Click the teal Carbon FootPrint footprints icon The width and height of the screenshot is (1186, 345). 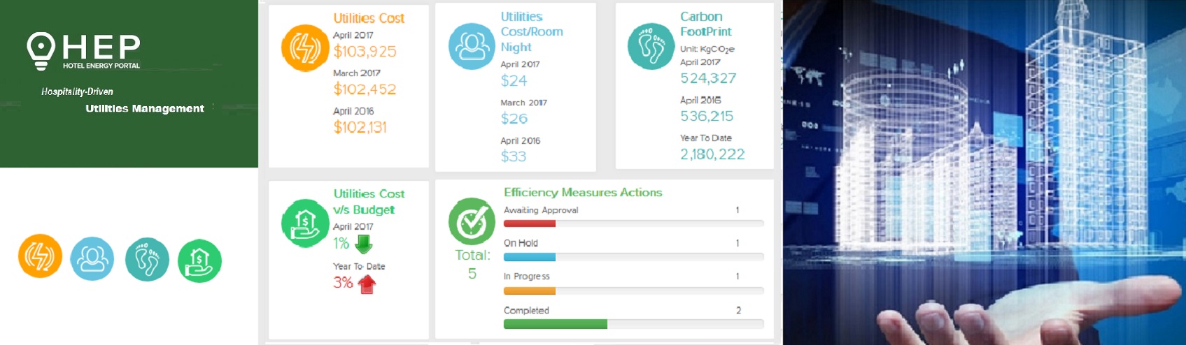pyautogui.click(x=651, y=46)
